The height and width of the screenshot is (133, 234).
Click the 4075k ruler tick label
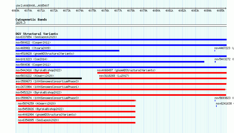pos(92,11)
